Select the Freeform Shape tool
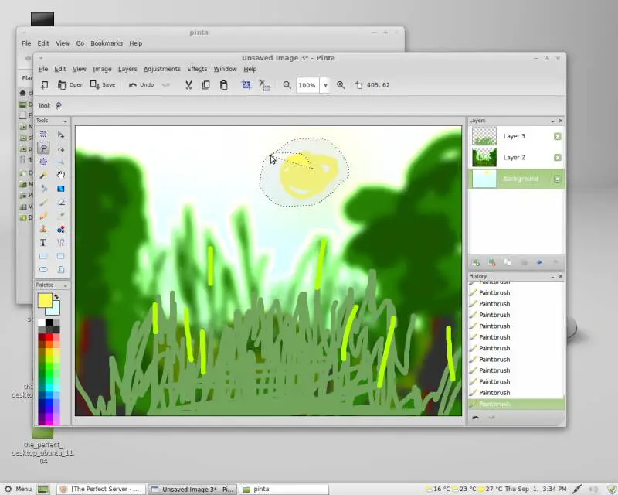 (x=61, y=270)
